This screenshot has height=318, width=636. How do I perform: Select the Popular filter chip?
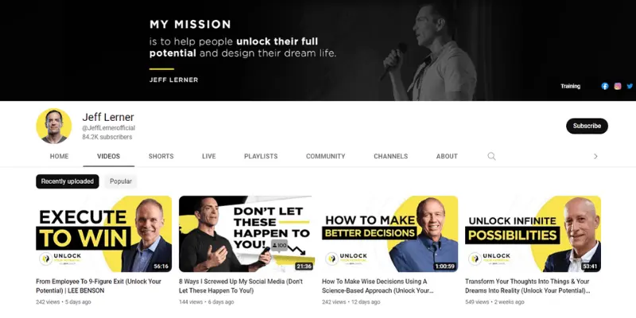(121, 181)
